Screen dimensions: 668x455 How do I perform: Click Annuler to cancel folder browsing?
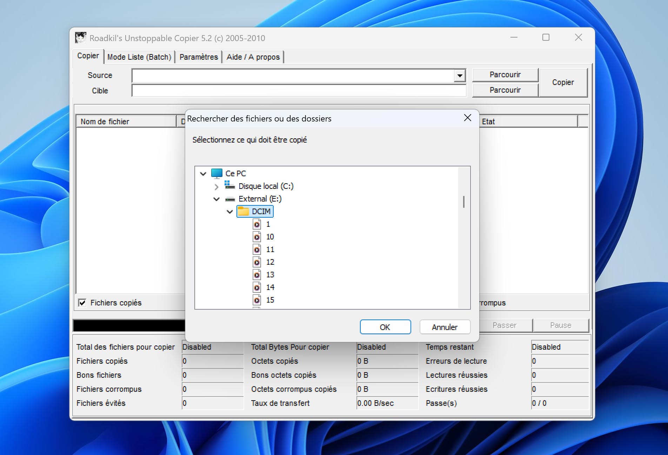click(445, 327)
